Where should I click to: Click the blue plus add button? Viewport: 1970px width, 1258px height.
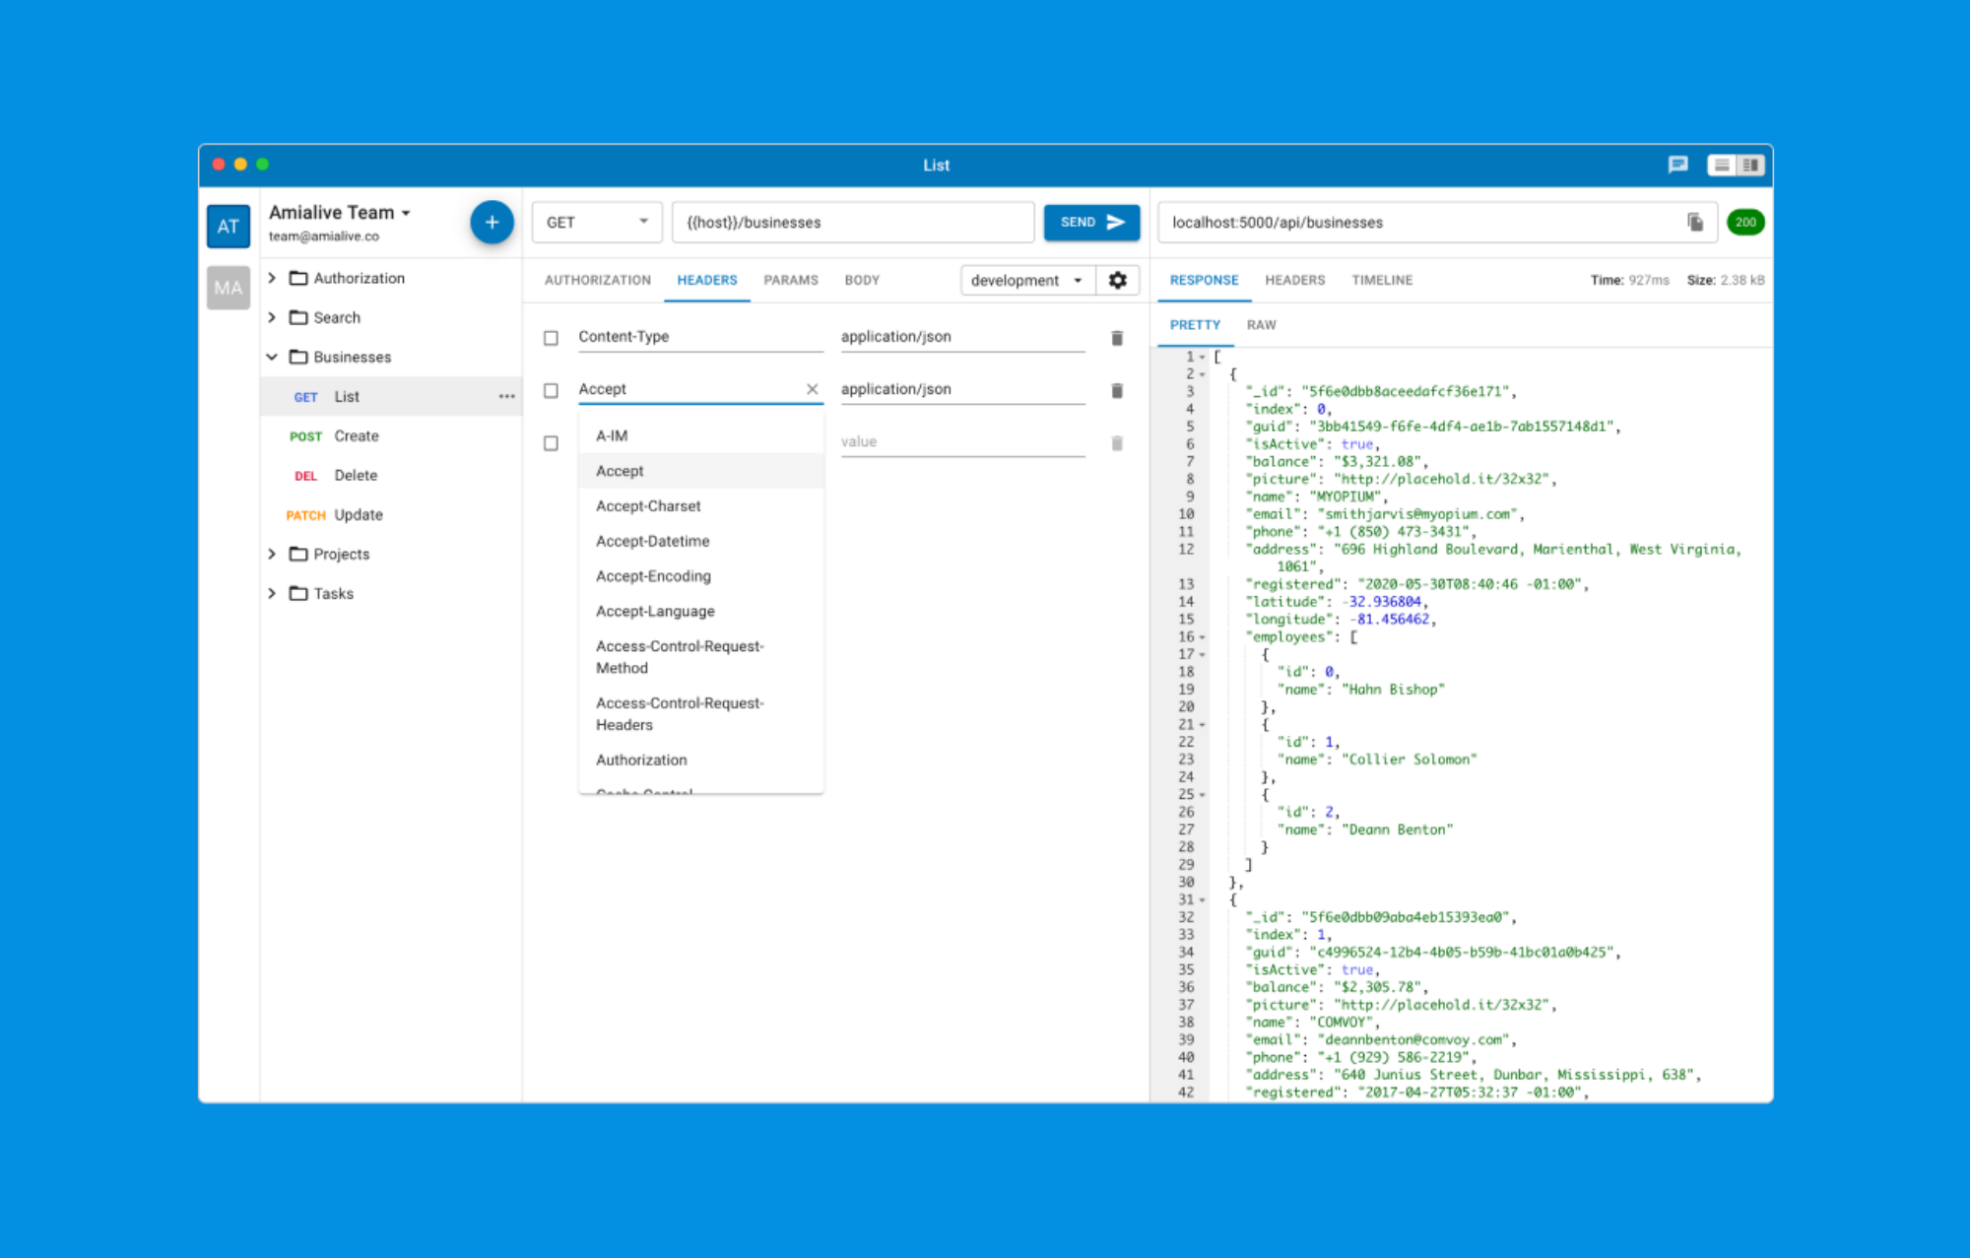492,223
